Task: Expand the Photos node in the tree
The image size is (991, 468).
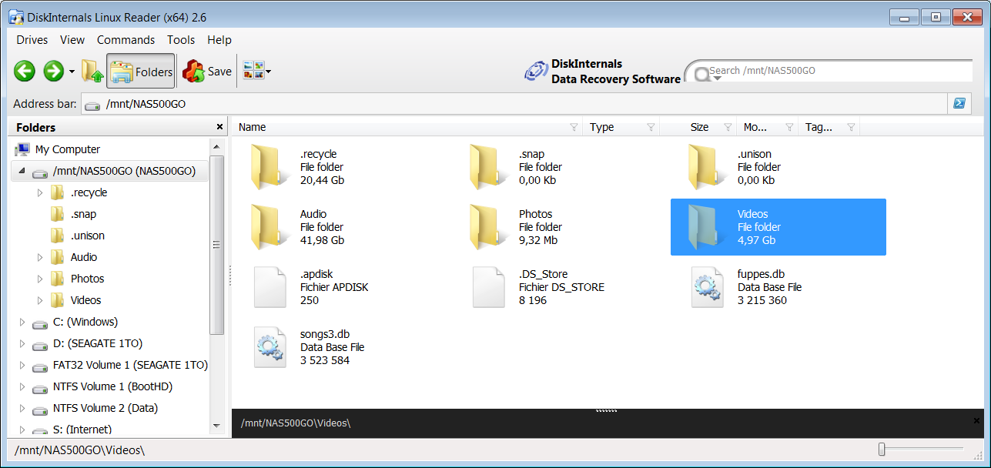Action: coord(40,279)
